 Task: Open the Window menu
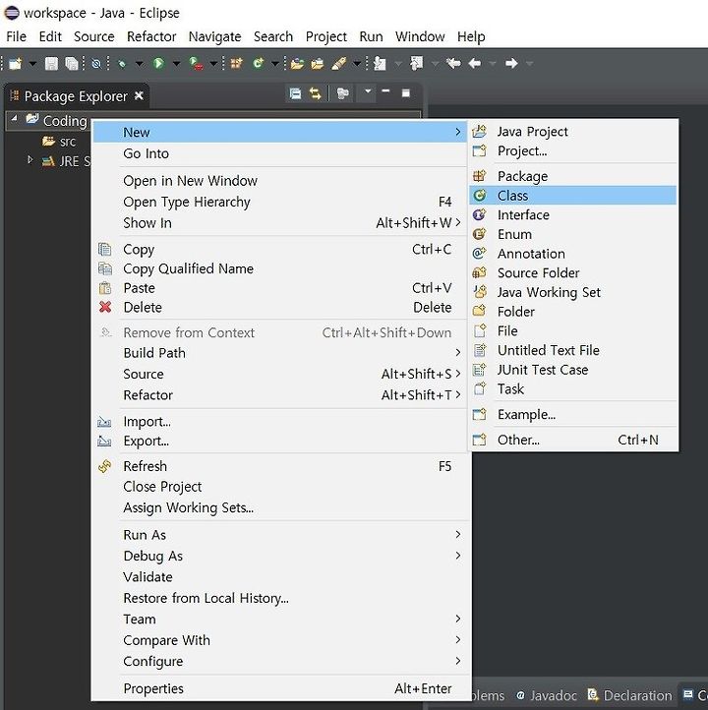tap(420, 36)
